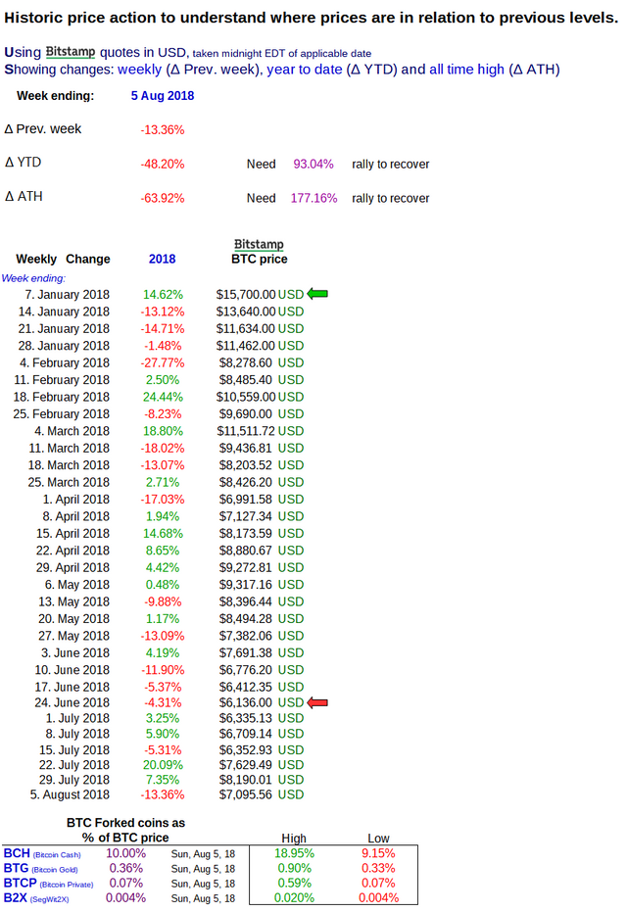
Task: Select the -18.02% change for 11 March
Action: tap(163, 448)
